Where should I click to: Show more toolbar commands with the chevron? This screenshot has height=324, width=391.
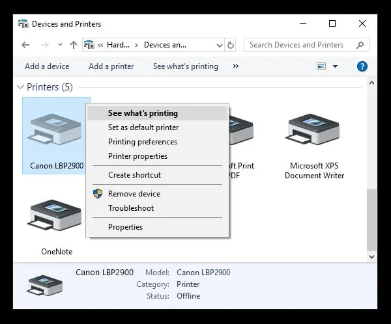[x=235, y=66]
